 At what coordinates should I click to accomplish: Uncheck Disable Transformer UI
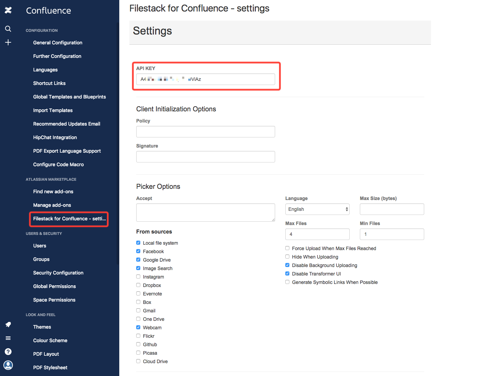(287, 273)
